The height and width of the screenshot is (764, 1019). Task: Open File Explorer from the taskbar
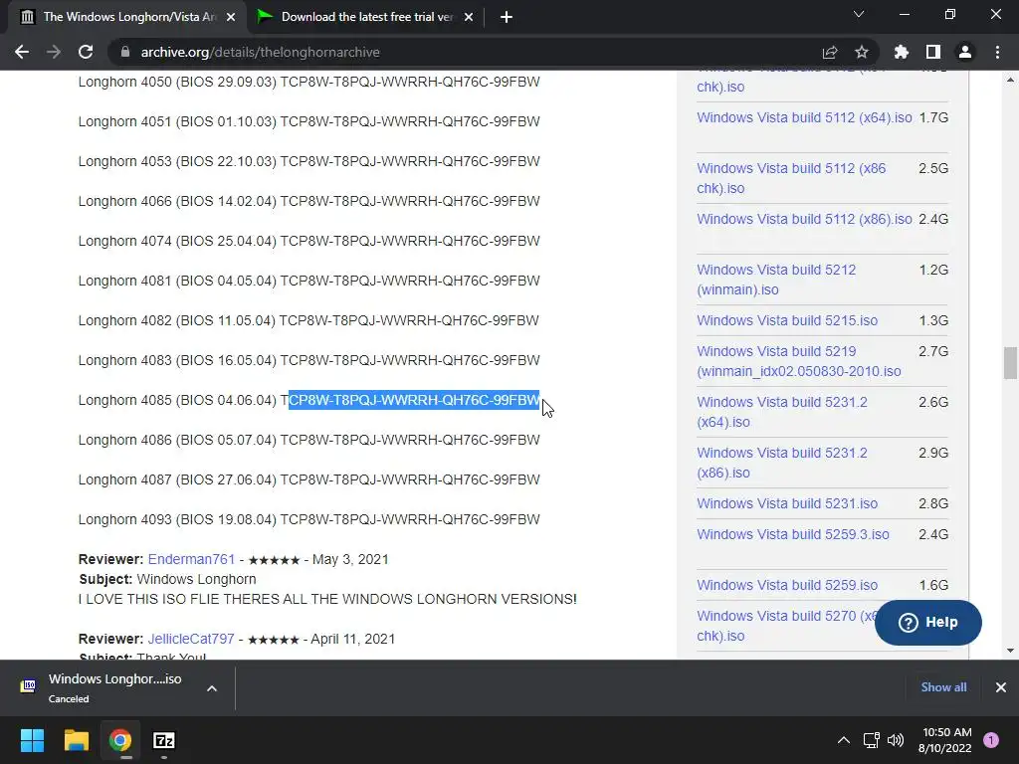tap(76, 740)
